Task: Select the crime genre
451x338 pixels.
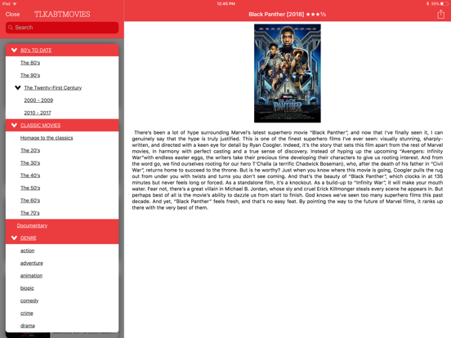Action: click(27, 313)
